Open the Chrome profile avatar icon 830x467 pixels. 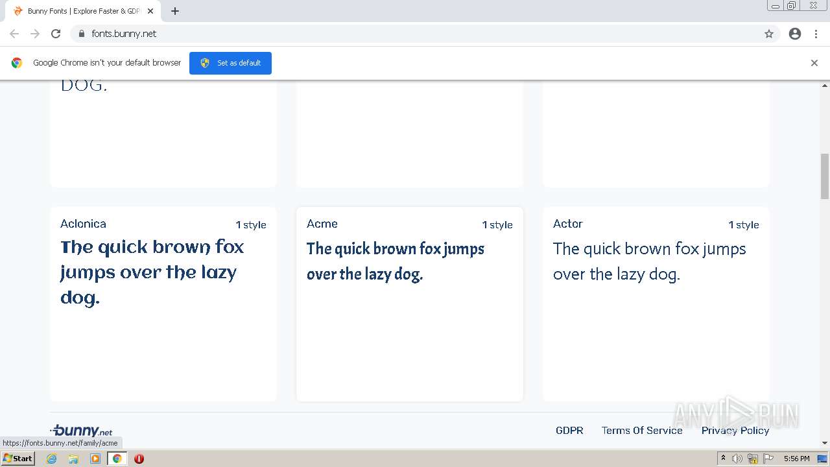tap(795, 34)
